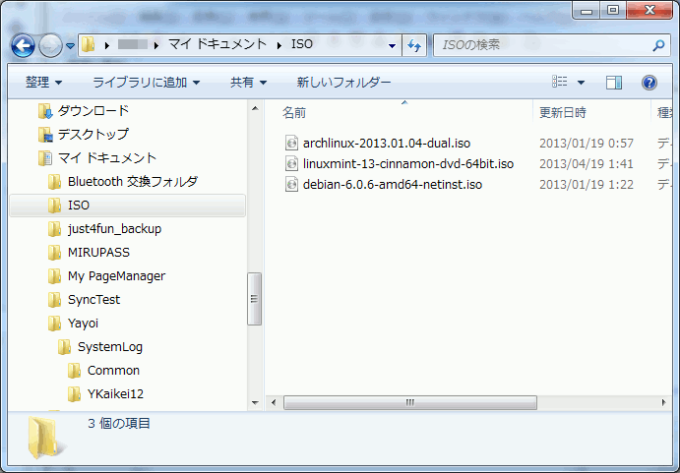Image resolution: width=680 pixels, height=473 pixels.
Task: Select the SyncTest folder in the tree
Action: pos(93,300)
